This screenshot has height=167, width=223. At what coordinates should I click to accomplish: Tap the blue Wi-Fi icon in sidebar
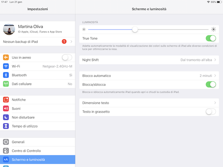click(x=6, y=66)
